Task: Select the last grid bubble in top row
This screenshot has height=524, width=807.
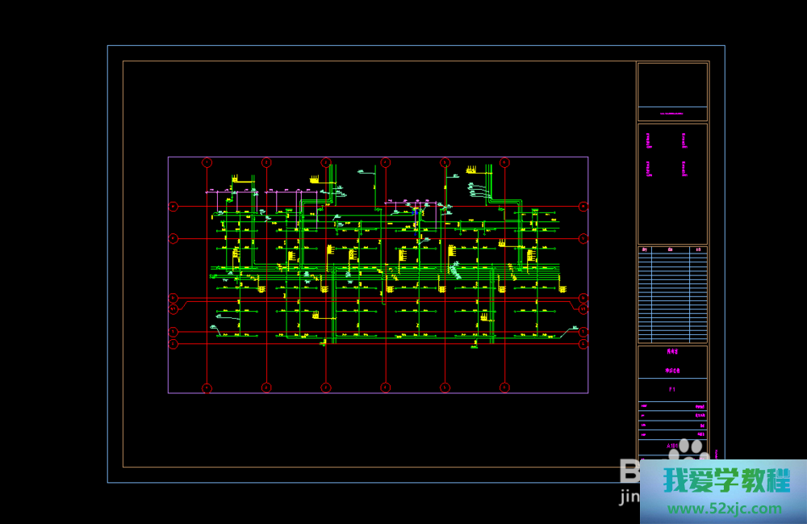Action: [504, 162]
